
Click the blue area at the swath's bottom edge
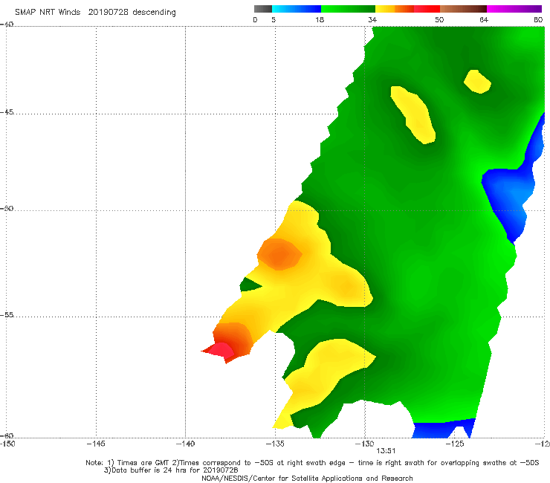(444, 429)
